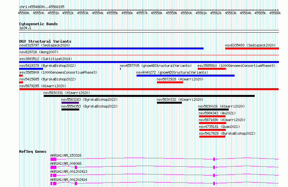
Task: Open the nsv5830331 (Almarri2020) label
Action: [67, 93]
